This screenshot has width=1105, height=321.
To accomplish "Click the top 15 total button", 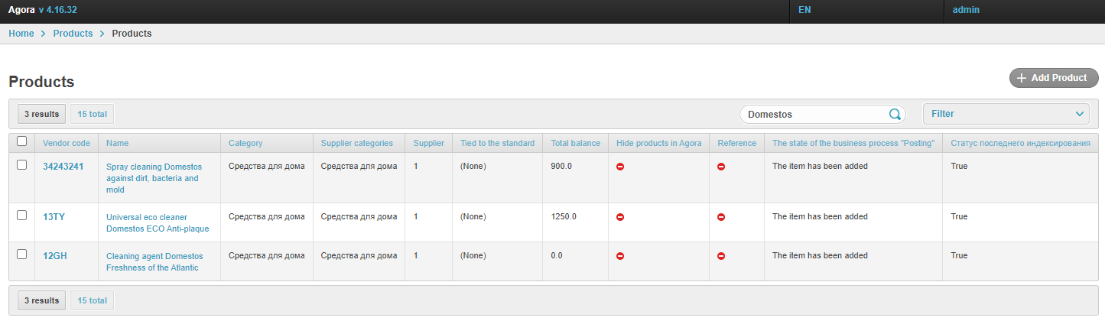I will point(92,114).
